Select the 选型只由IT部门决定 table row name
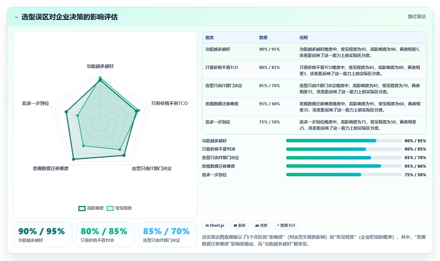The image size is (440, 261). 224,86
